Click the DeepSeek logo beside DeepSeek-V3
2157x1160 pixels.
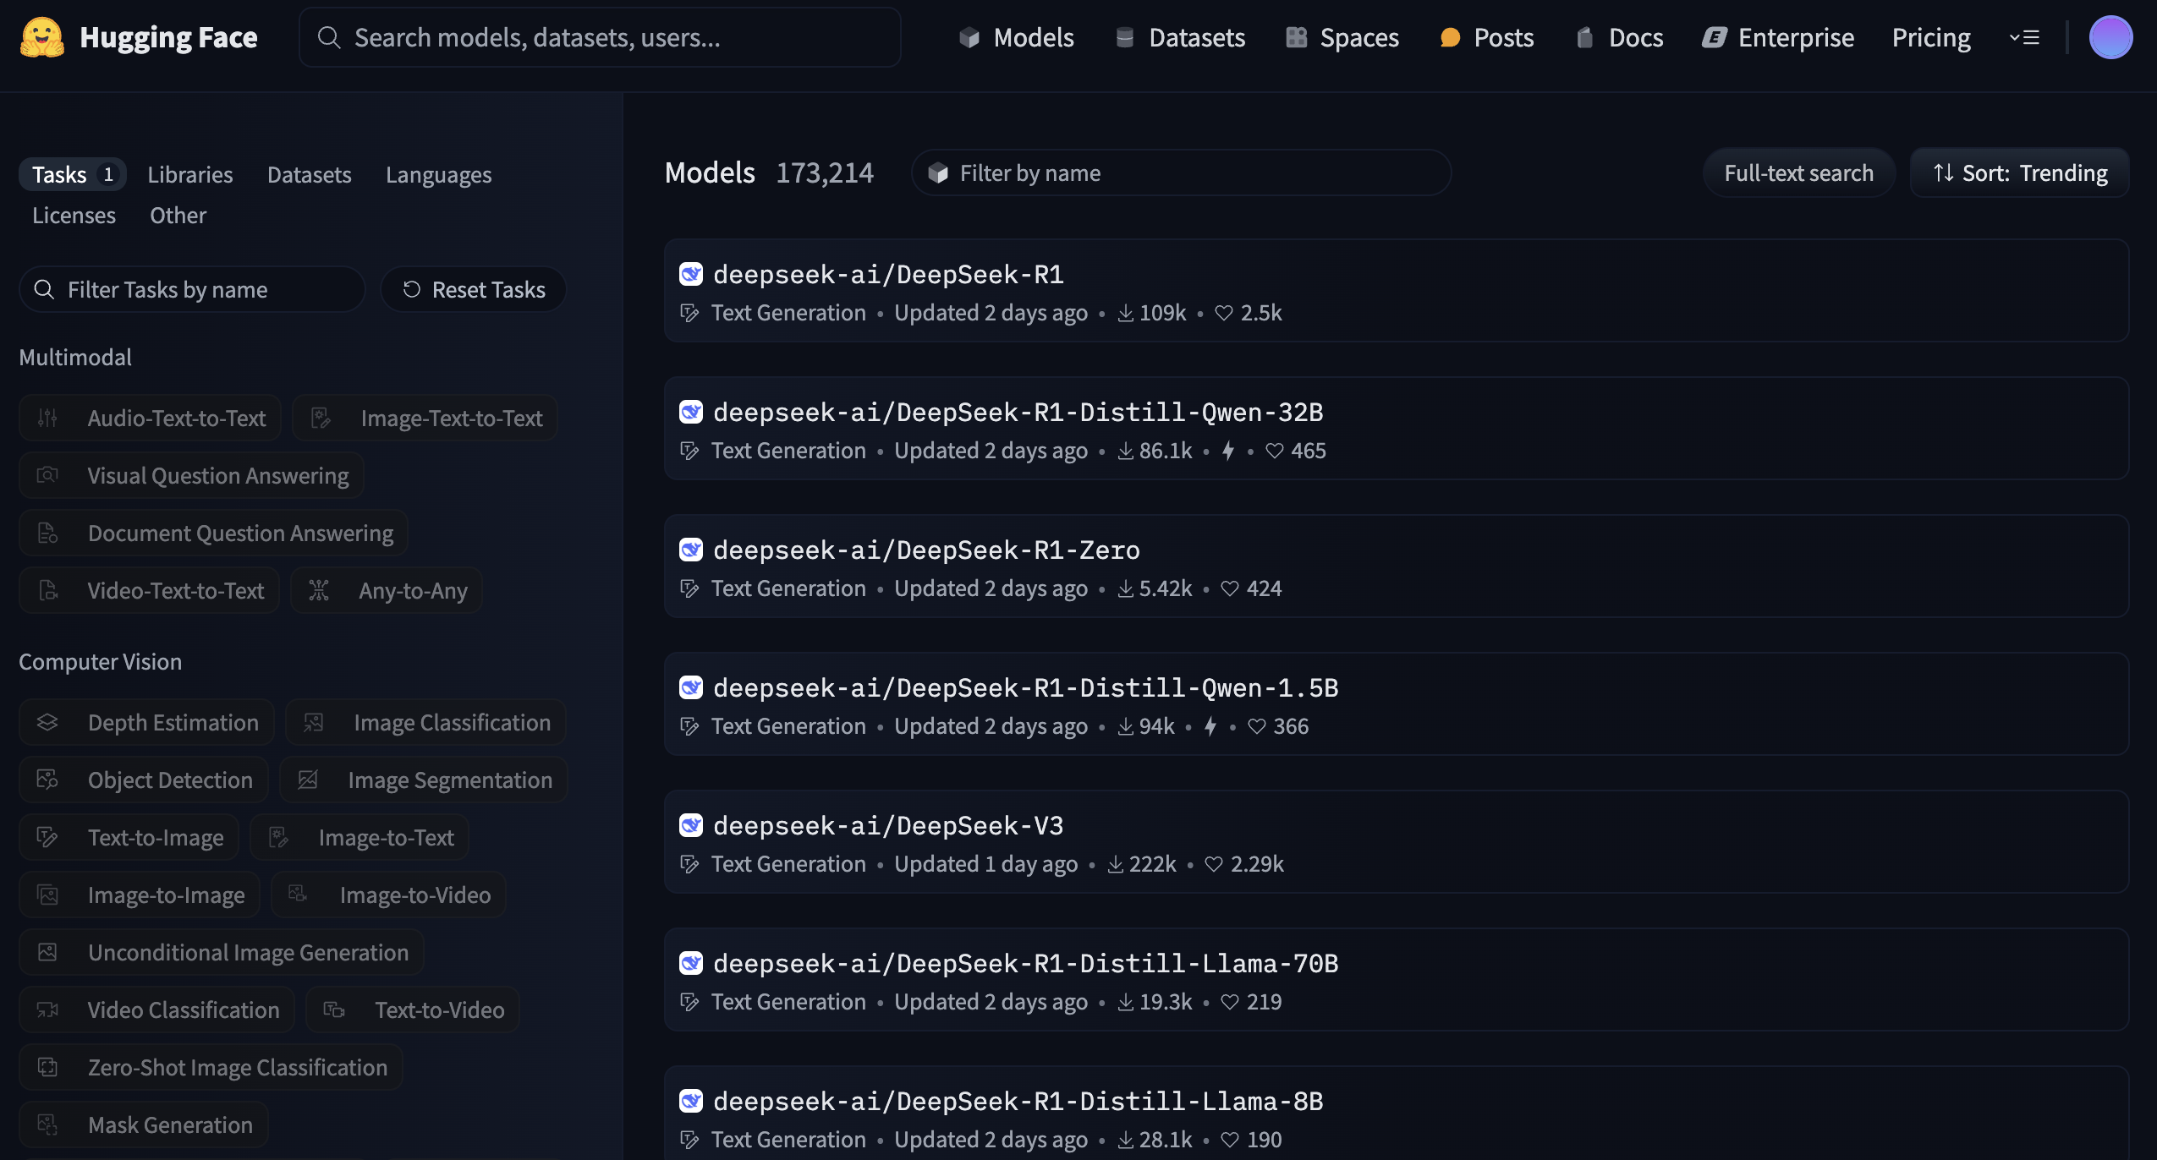[691, 825]
